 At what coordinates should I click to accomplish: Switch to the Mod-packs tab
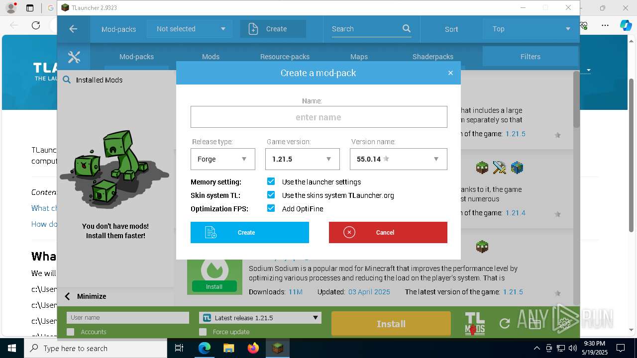[x=136, y=57]
